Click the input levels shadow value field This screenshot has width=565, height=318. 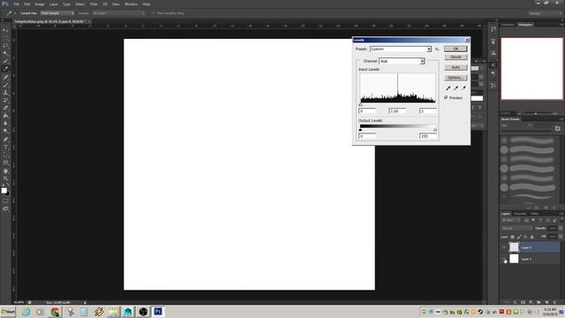[367, 111]
